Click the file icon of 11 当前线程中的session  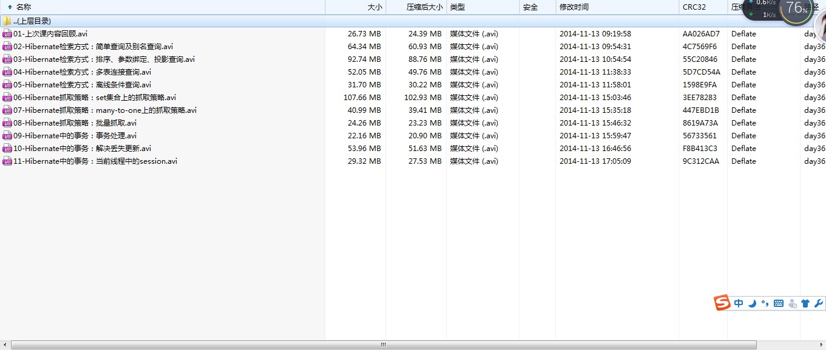tap(7, 161)
